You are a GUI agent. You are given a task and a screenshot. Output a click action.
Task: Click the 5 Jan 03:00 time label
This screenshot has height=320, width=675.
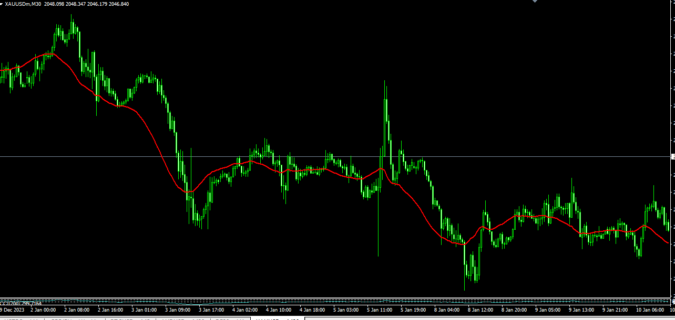[x=346, y=310]
